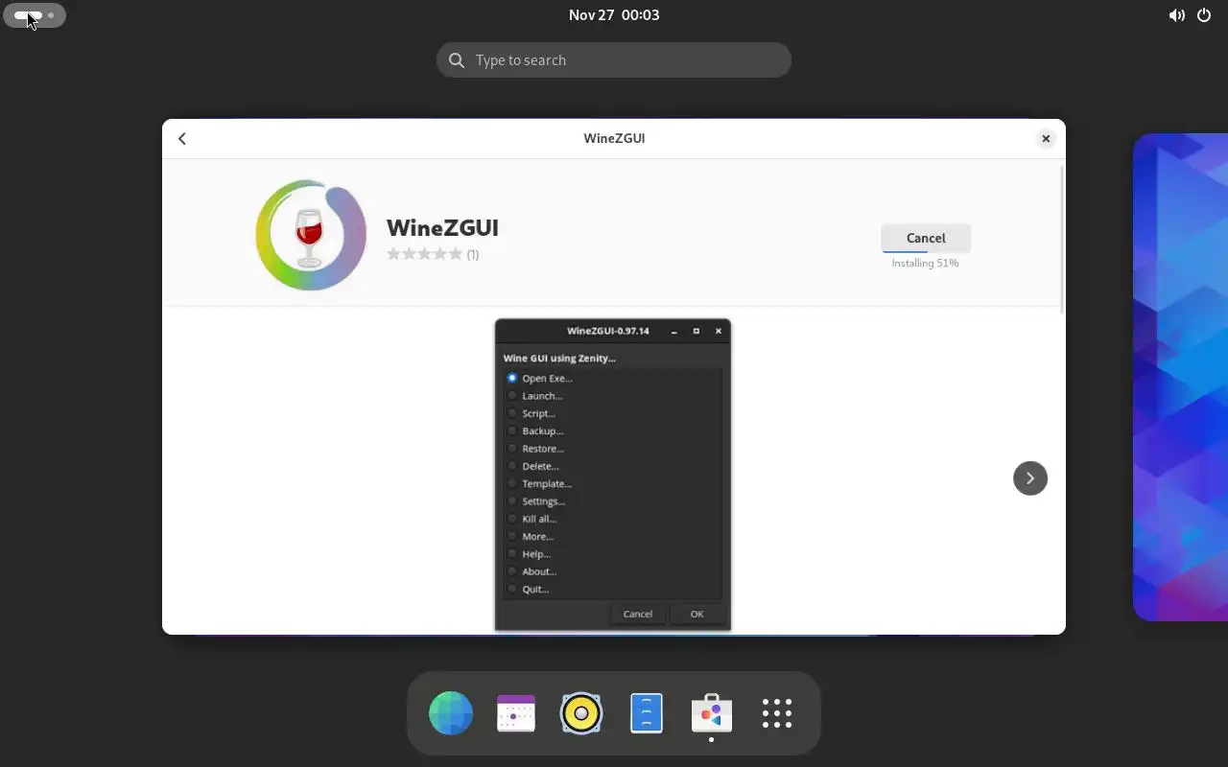Go back using the header back arrow
The image size is (1228, 767).
(182, 139)
